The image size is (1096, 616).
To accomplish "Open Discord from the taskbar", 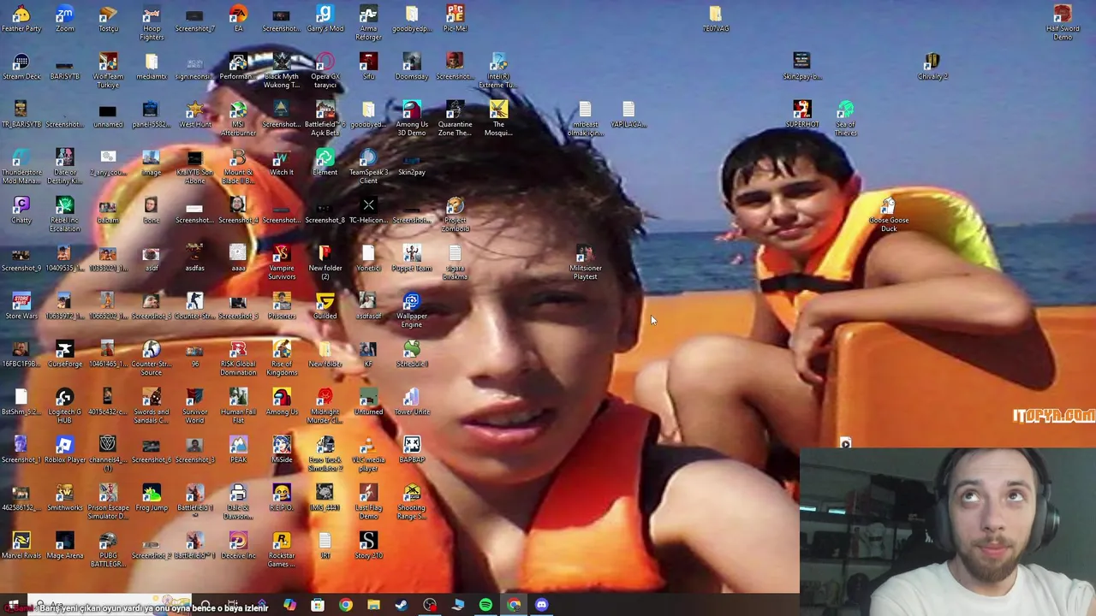I will pyautogui.click(x=542, y=605).
